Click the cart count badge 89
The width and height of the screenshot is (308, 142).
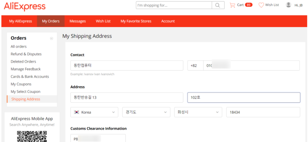pyautogui.click(x=249, y=5)
